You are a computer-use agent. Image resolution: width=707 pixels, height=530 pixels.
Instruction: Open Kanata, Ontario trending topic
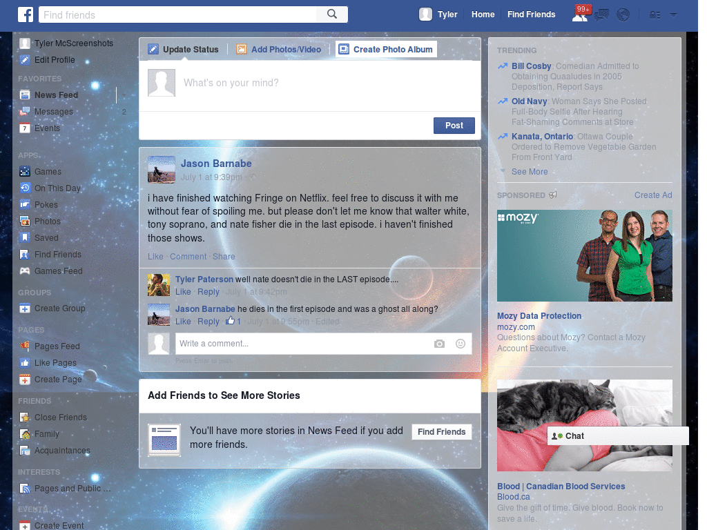pyautogui.click(x=542, y=137)
